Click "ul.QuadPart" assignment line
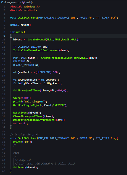Image resolution: width=127 pixels, height=175 pixels. (37, 72)
